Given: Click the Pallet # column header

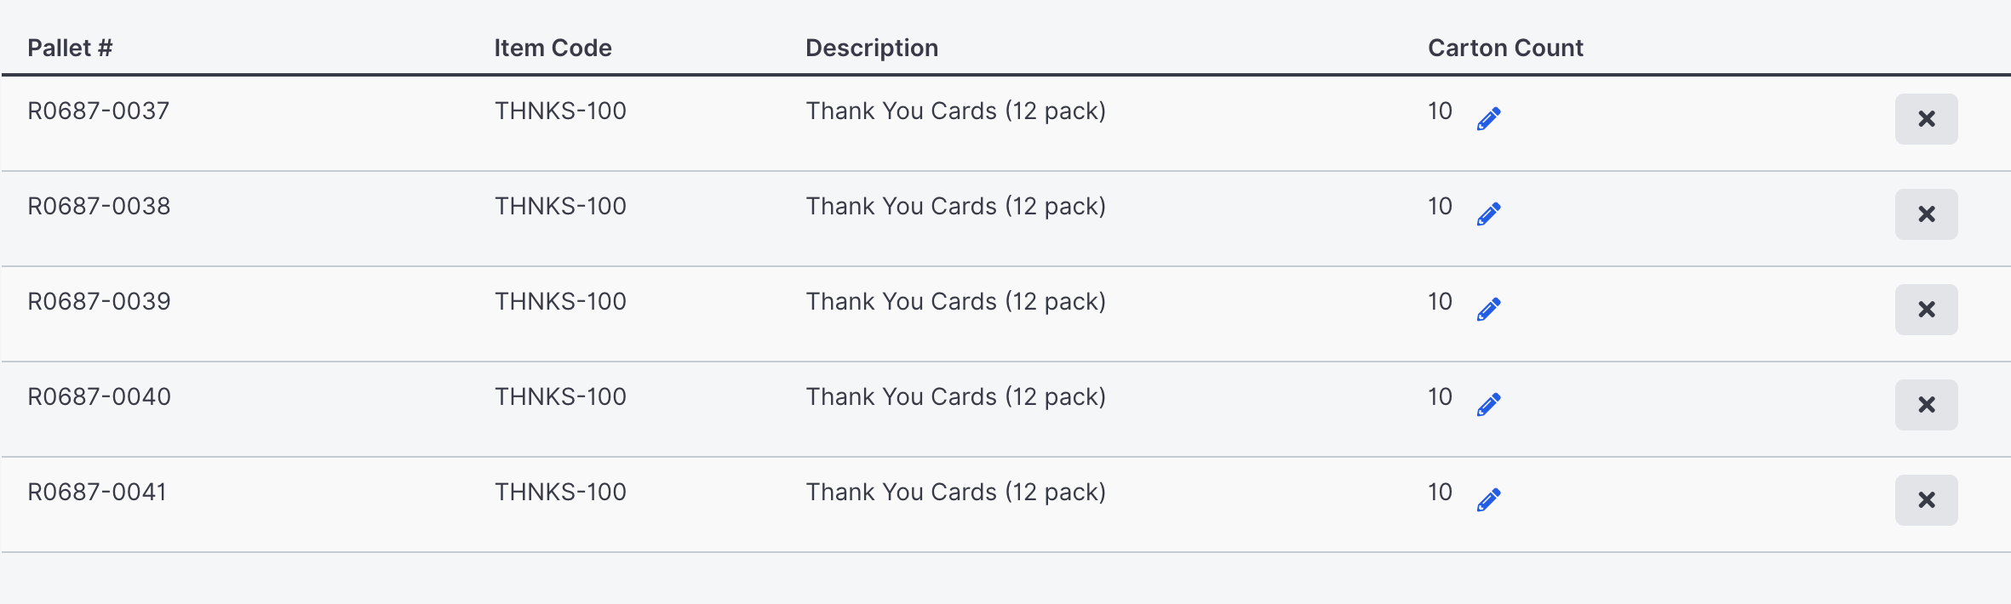Looking at the screenshot, I should point(70,48).
